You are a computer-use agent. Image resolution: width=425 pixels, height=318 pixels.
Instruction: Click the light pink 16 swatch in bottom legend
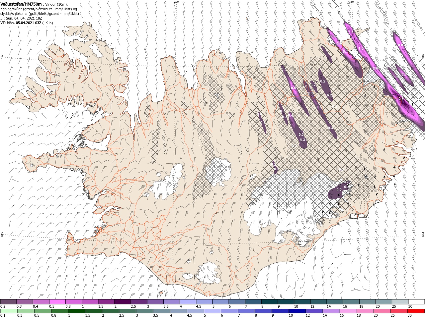pos(348,311)
